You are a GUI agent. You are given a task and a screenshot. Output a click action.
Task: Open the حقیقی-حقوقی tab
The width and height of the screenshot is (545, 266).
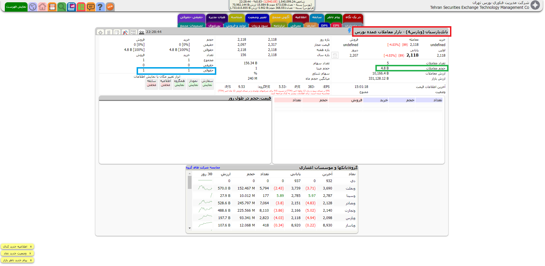(x=192, y=18)
